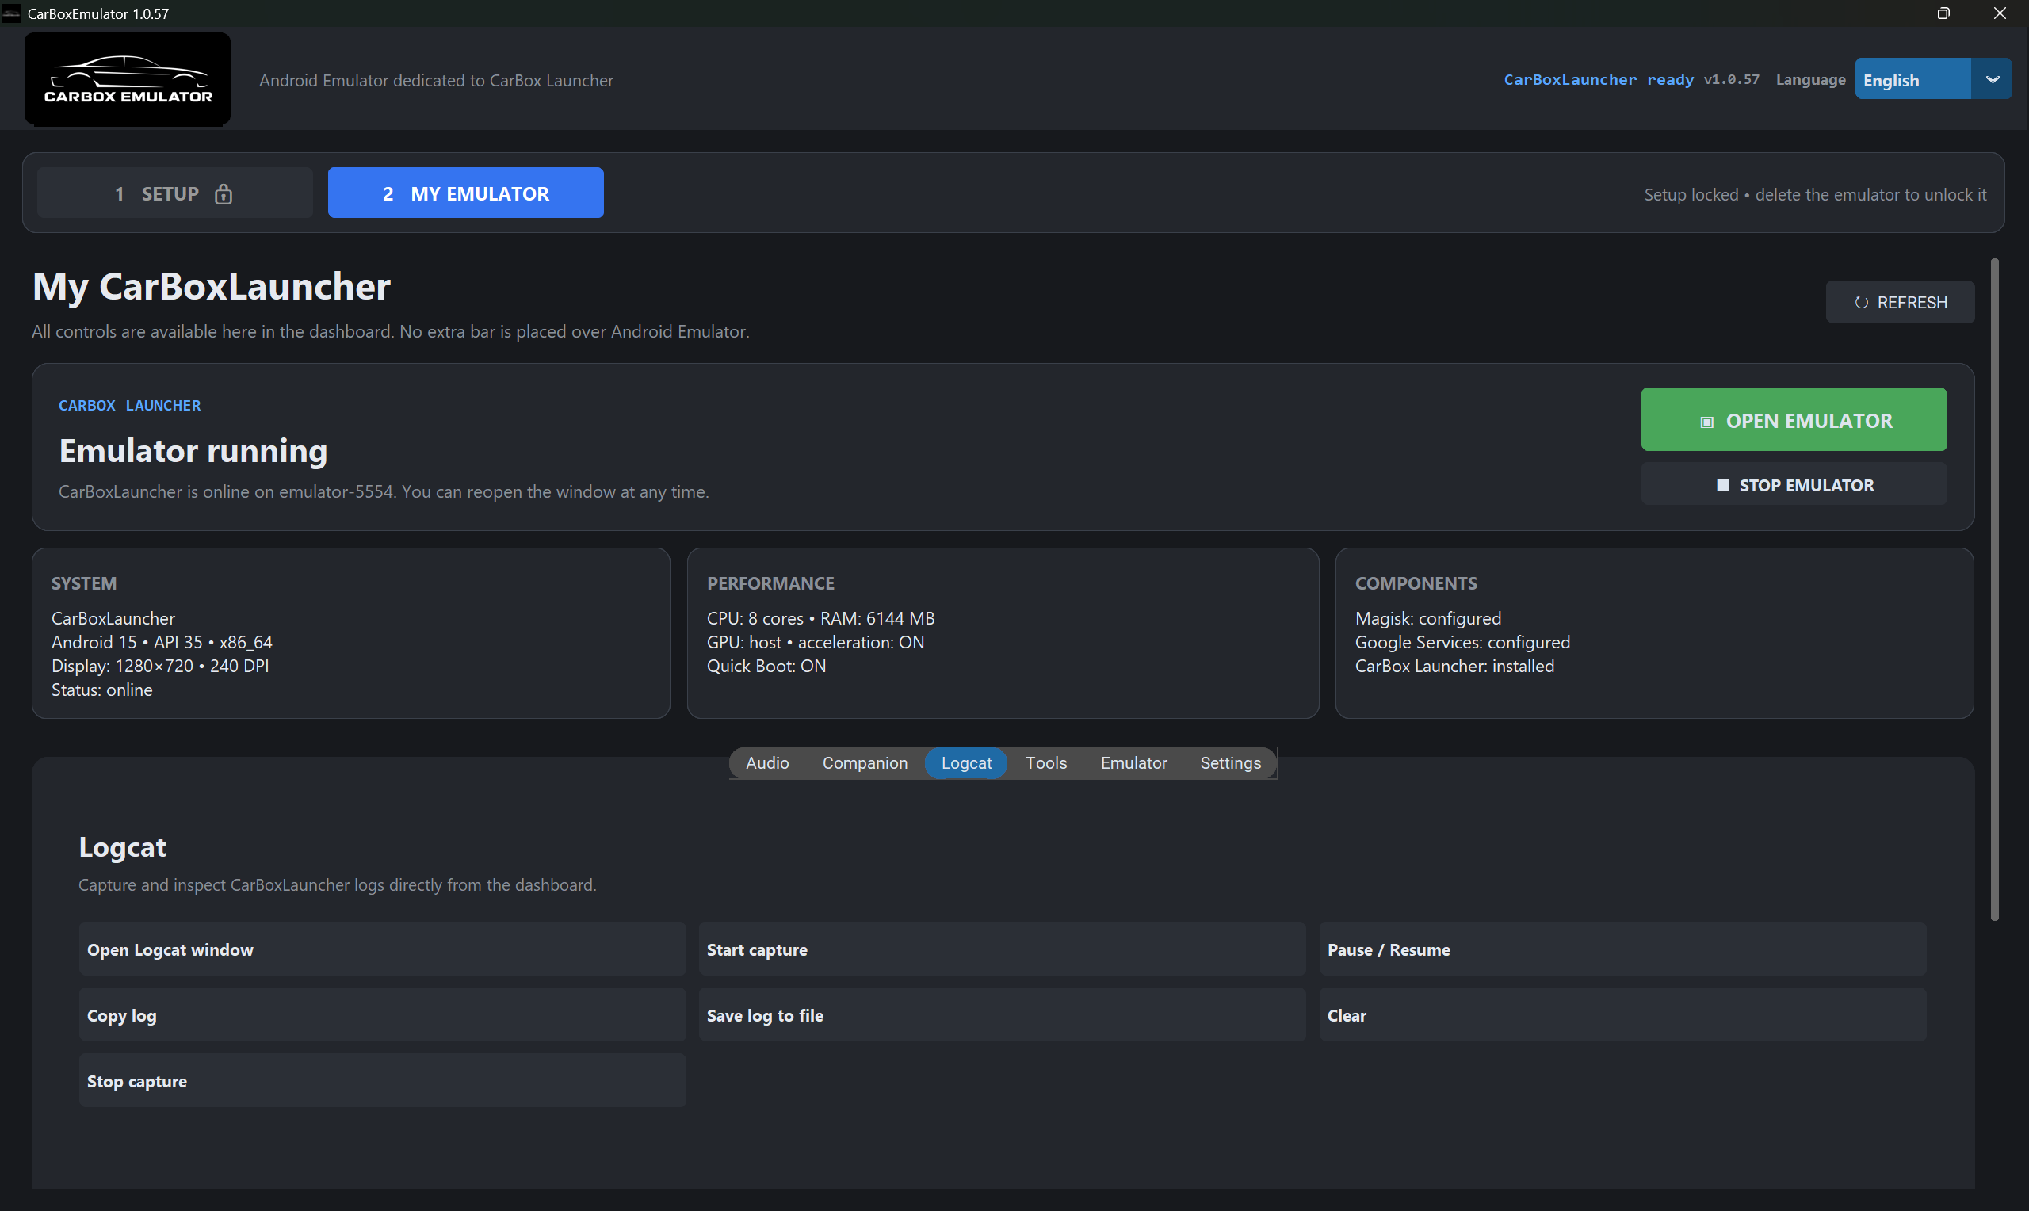Screen dimensions: 2029x1211
Task: Click the dashboard vertical scrollbar
Action: [x=1994, y=589]
